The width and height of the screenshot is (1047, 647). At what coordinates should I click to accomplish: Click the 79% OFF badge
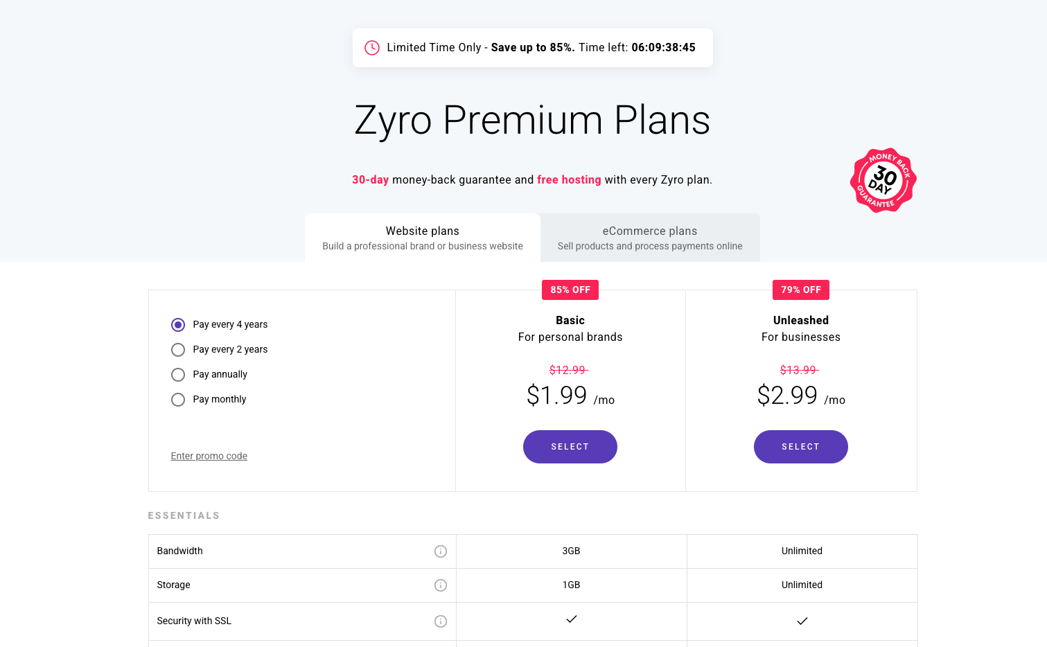801,290
